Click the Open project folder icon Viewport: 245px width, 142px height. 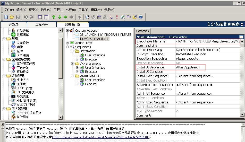pos(12,17)
